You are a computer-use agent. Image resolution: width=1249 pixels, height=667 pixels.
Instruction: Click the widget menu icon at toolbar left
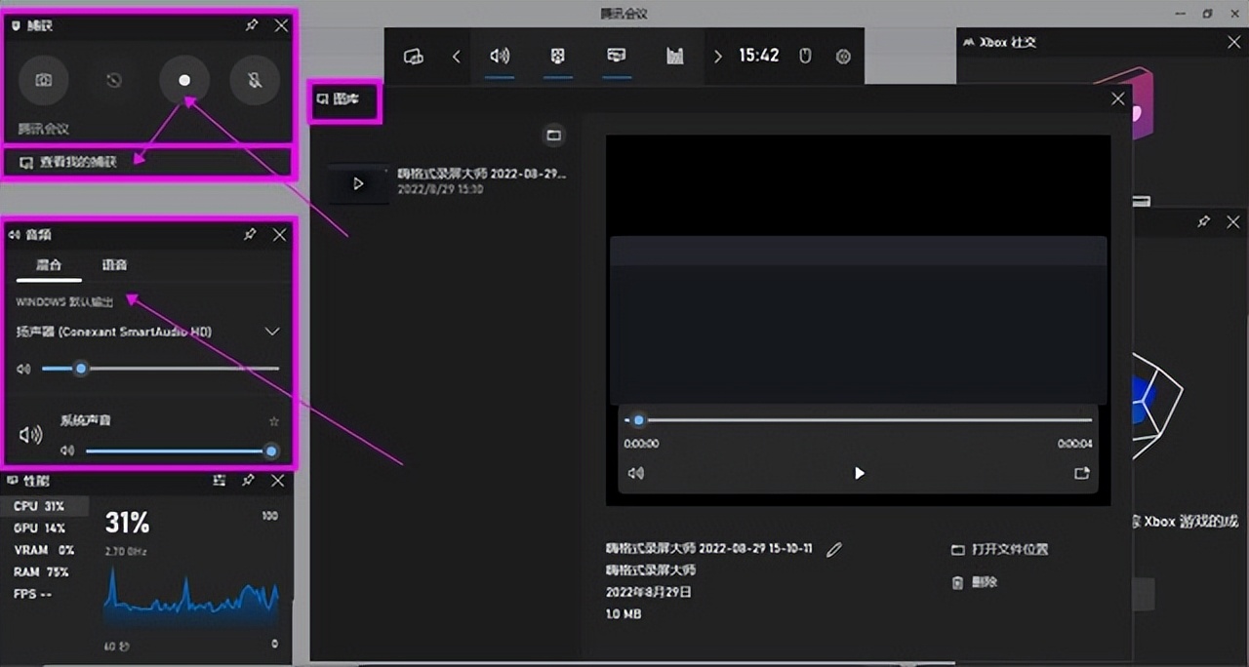click(x=413, y=57)
